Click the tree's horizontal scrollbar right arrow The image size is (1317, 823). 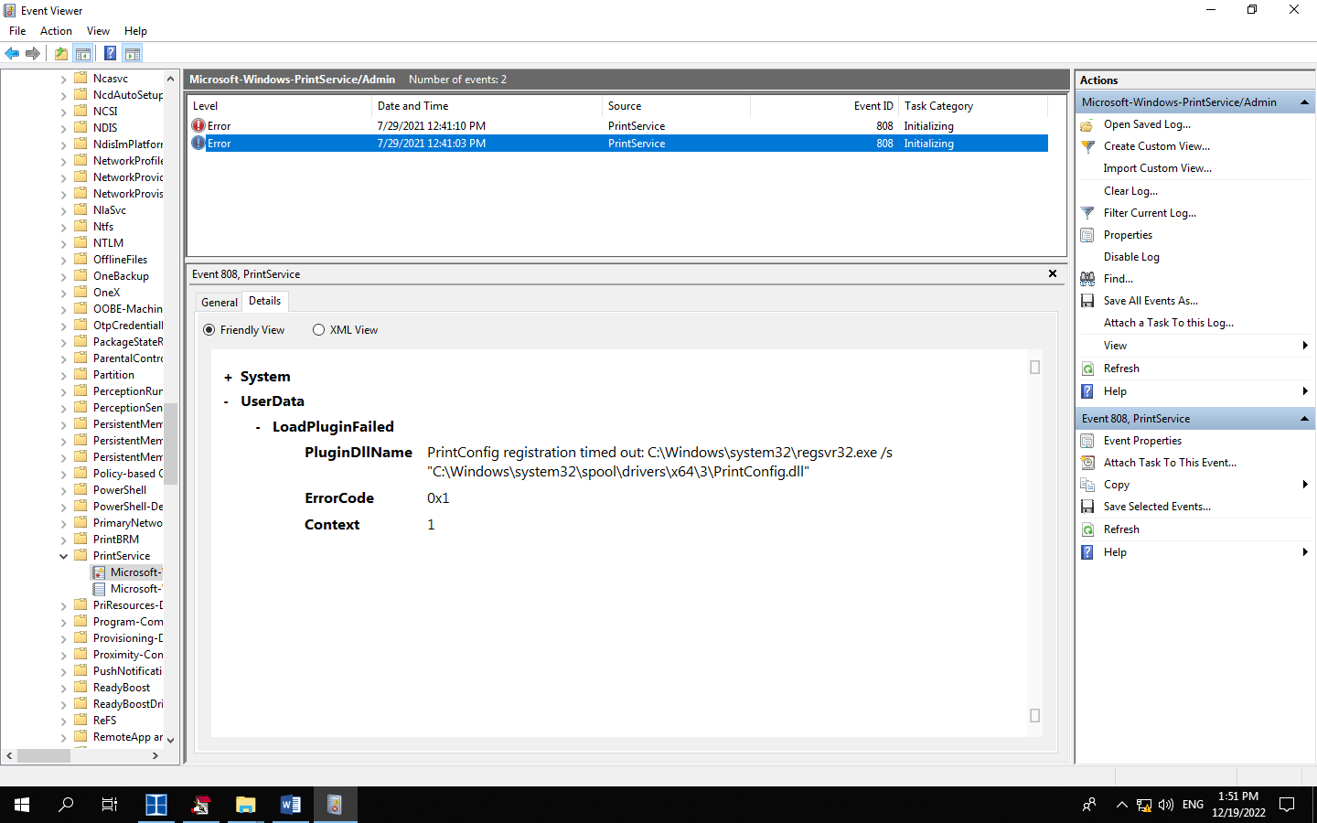pyautogui.click(x=155, y=755)
